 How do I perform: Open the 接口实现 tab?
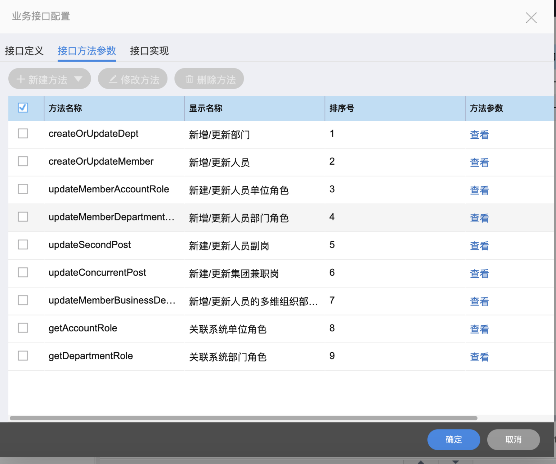pyautogui.click(x=149, y=51)
